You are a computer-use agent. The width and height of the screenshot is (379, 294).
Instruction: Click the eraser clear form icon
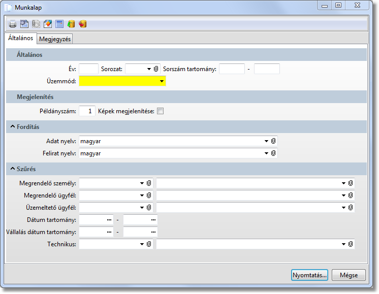click(x=48, y=24)
